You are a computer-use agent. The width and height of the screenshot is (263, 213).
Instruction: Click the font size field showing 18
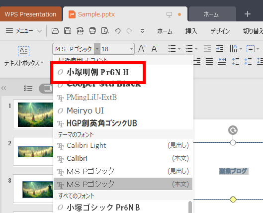115,49
